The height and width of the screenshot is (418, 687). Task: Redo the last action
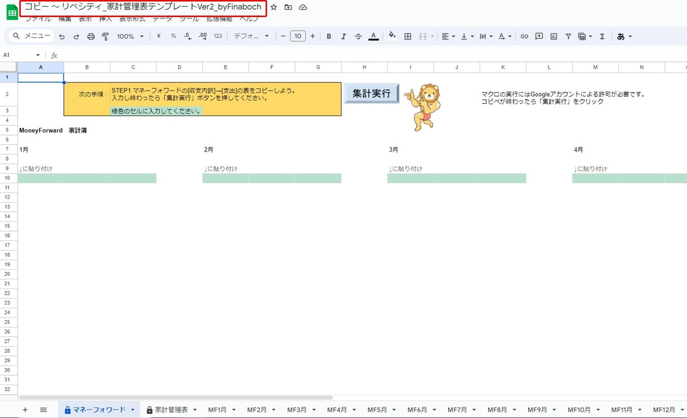pyautogui.click(x=76, y=36)
